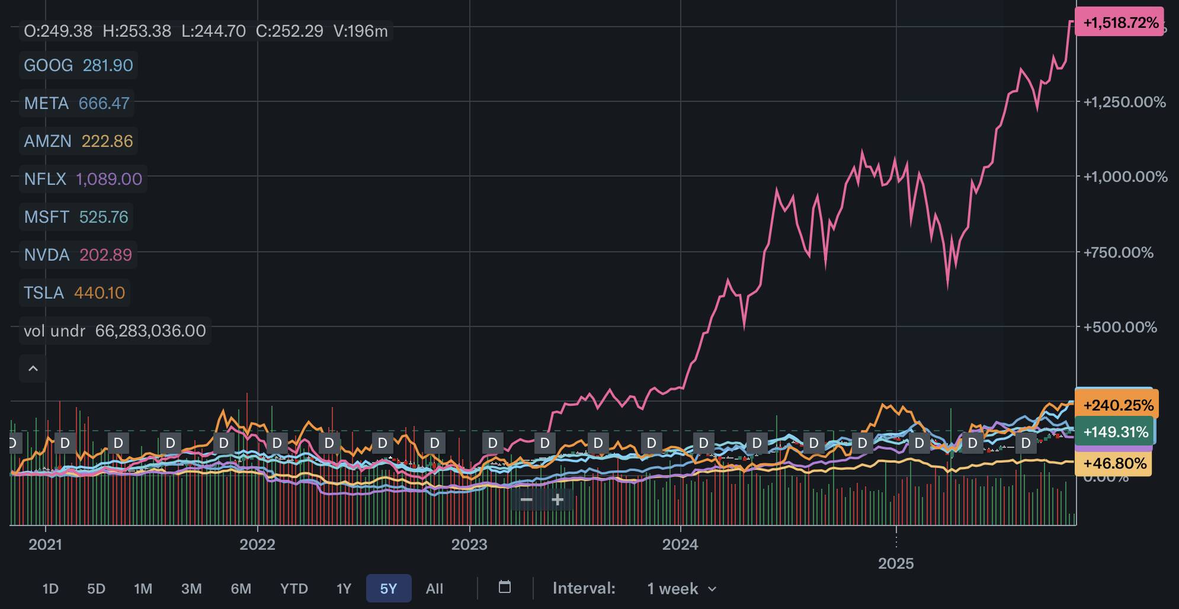
Task: Click the last dividend D marker in 2025
Action: [x=1026, y=443]
